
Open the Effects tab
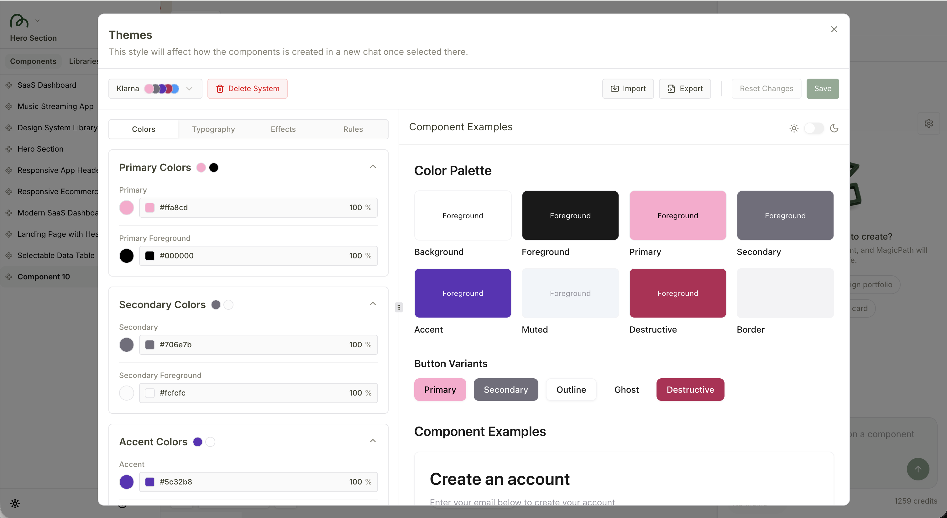[x=283, y=129]
